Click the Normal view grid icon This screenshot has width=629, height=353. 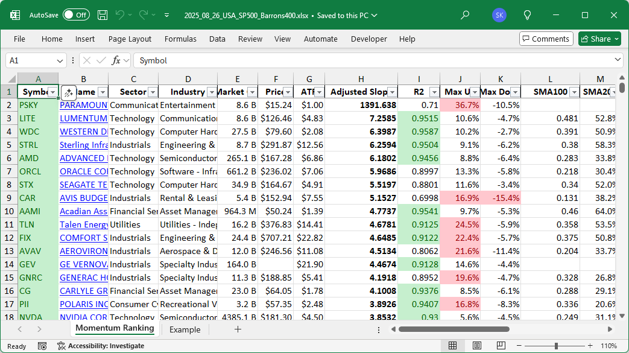(x=452, y=346)
